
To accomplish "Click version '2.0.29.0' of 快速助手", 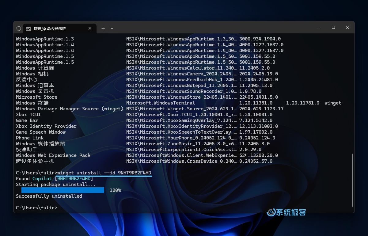I will (x=250, y=150).
